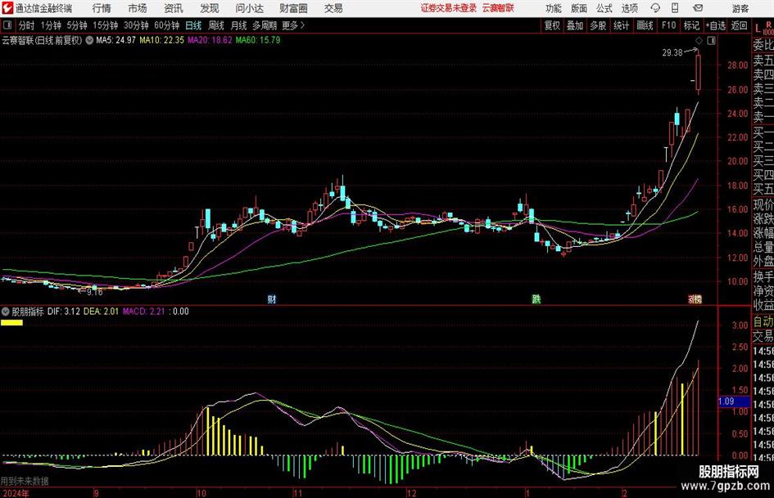Switch to the 60分钟 period tab
Viewport: 774px width, 498px height.
166,25
